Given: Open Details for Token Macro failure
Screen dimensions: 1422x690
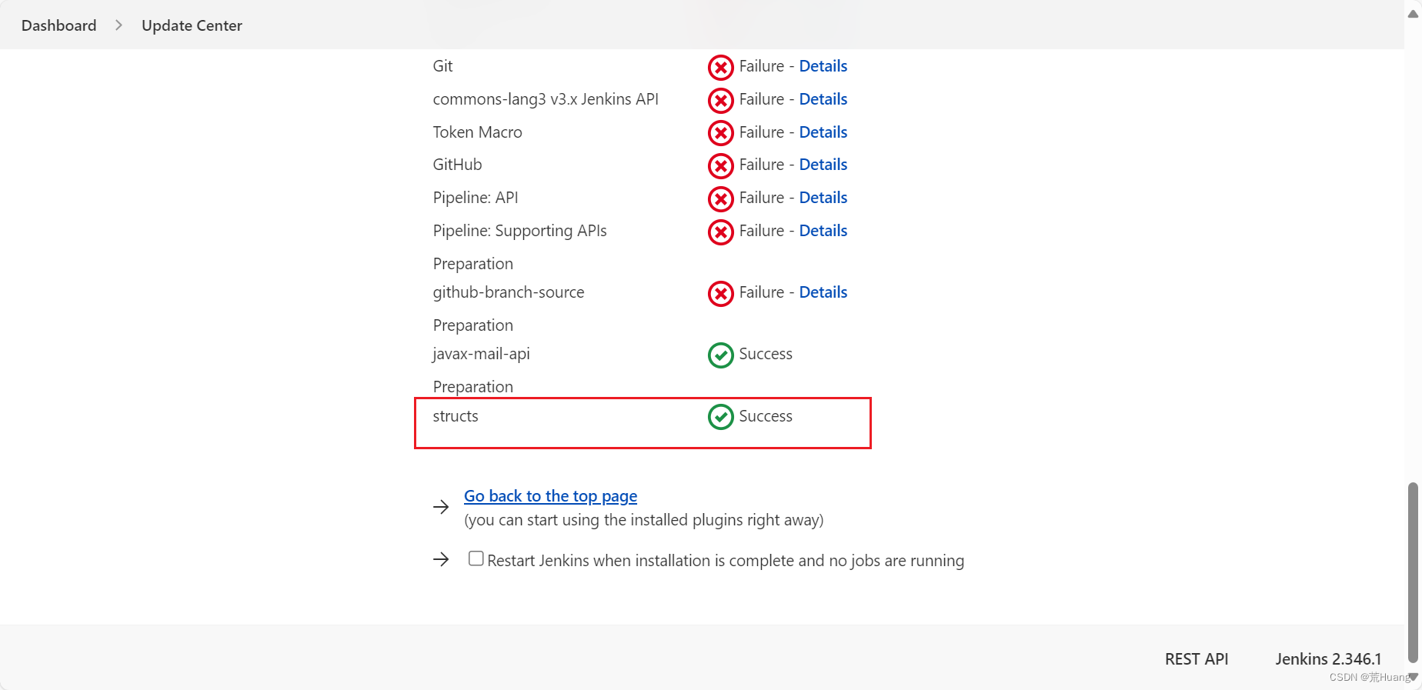Looking at the screenshot, I should tap(823, 132).
